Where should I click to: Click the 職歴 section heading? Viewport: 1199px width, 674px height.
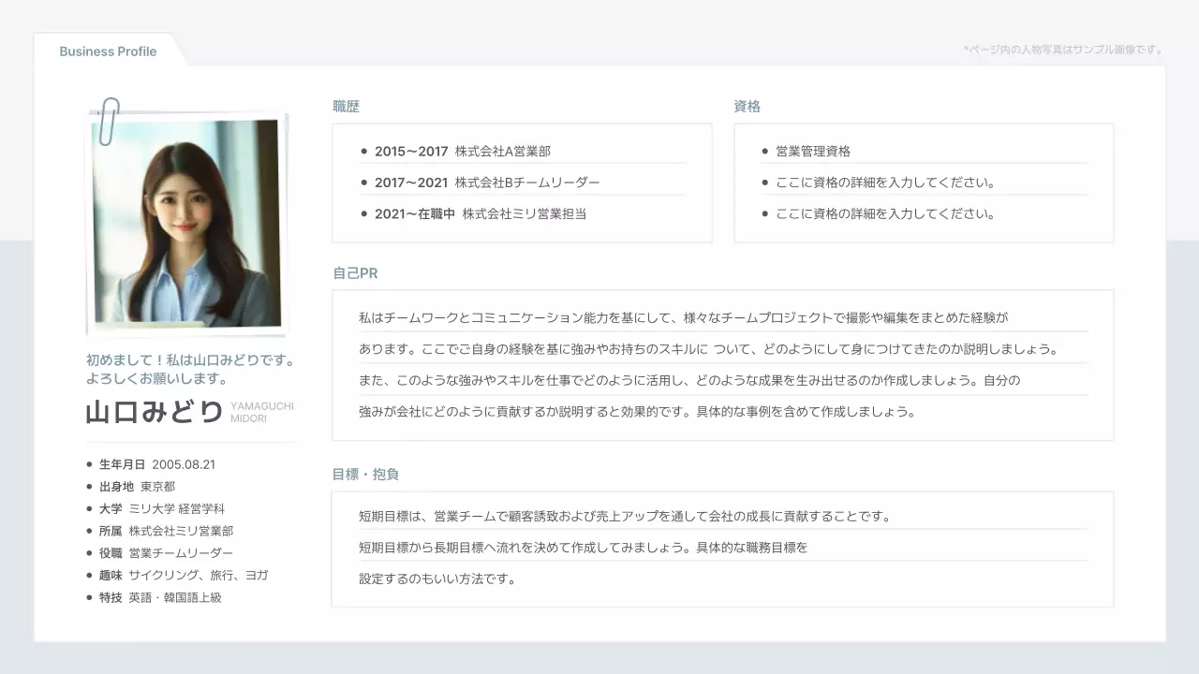pos(346,106)
